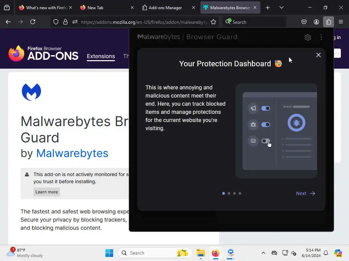This screenshot has height=261, width=349.
Task: Open the Firefox application hamburger menu
Action: (341, 22)
